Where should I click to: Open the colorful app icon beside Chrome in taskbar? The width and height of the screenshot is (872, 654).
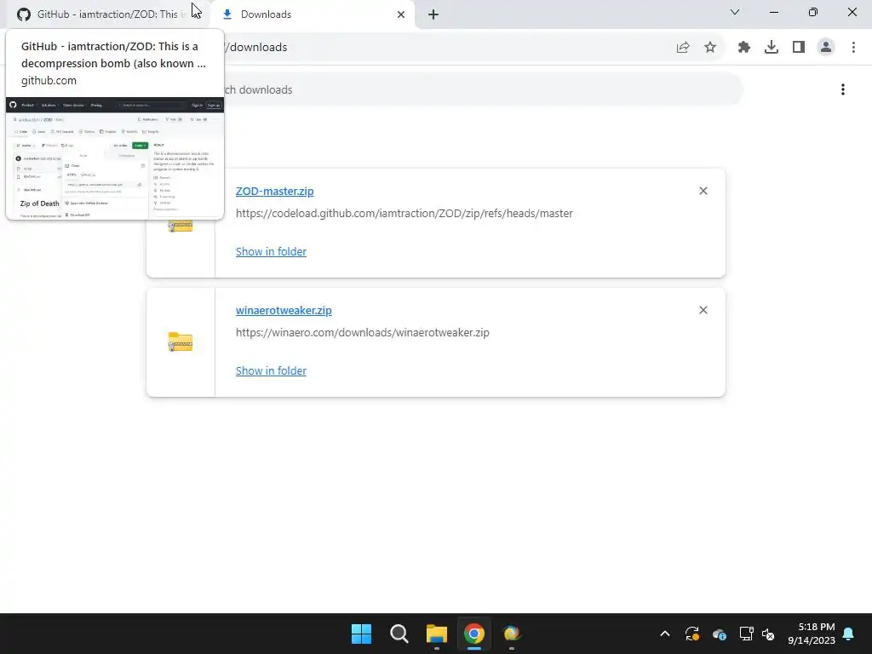point(511,634)
